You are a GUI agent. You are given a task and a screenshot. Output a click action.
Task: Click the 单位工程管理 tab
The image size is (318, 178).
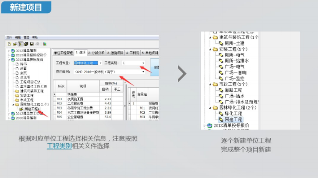point(63,53)
